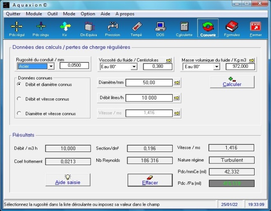Click the green Pdc /Pa result field
The height and width of the screenshot is (211, 271).
(231, 183)
